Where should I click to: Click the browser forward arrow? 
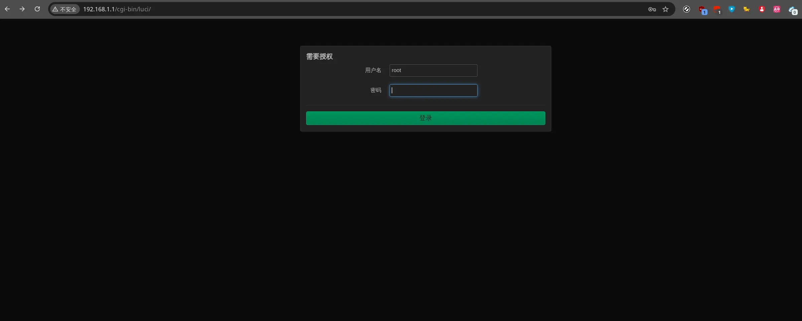click(22, 9)
